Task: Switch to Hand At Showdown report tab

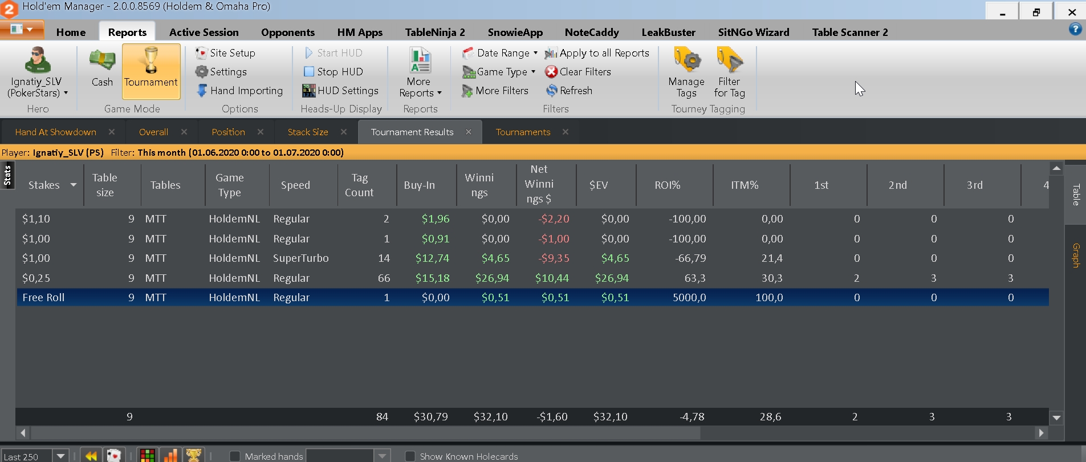Action: [x=55, y=132]
